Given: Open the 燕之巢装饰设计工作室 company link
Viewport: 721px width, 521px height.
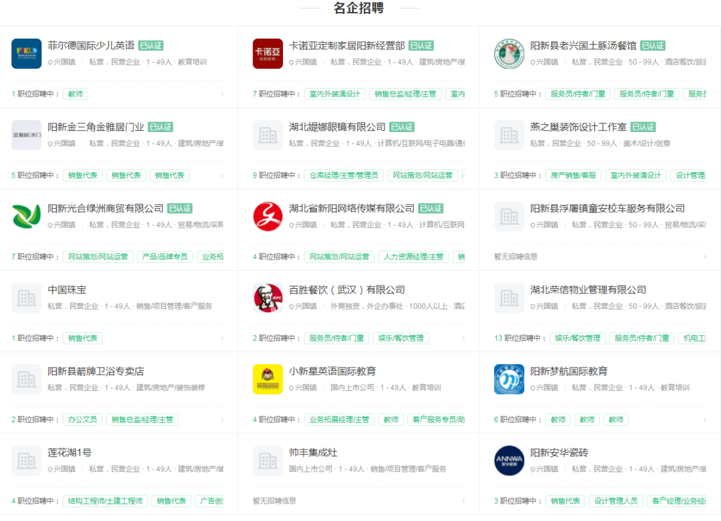Looking at the screenshot, I should 578,127.
